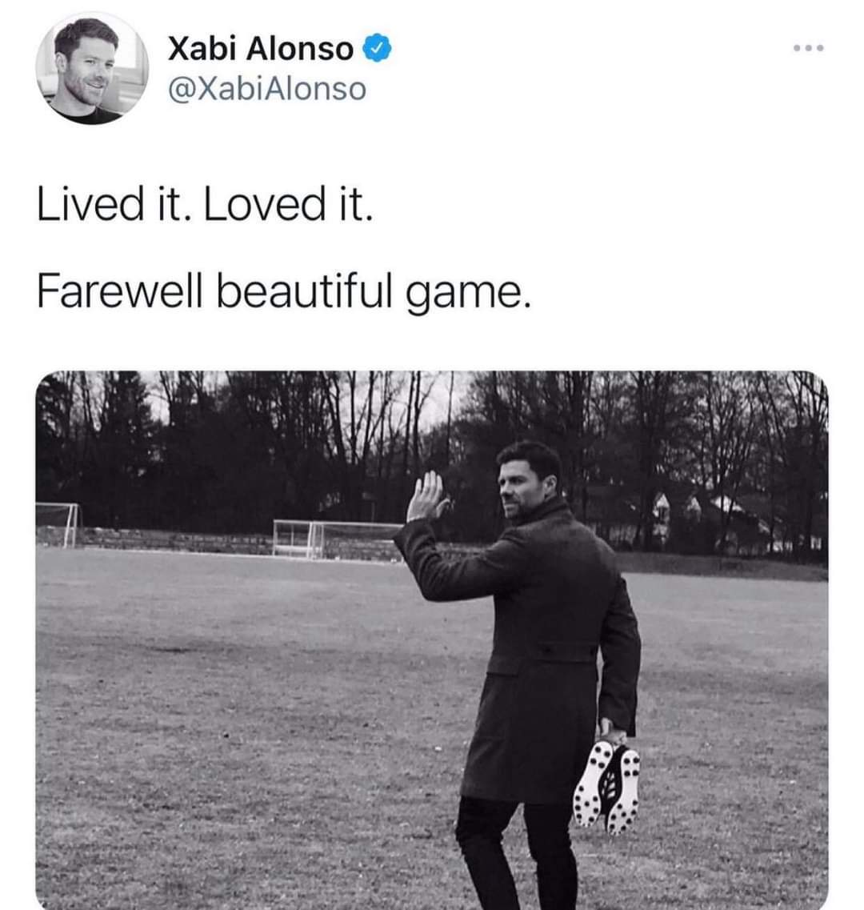Screen dimensions: 864x910
Task: Open the @XabiAlonso handle link
Action: pyautogui.click(x=267, y=90)
